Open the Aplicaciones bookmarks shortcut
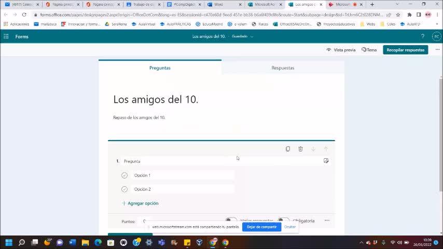Screen dimensions: 443x249 coord(17,24)
